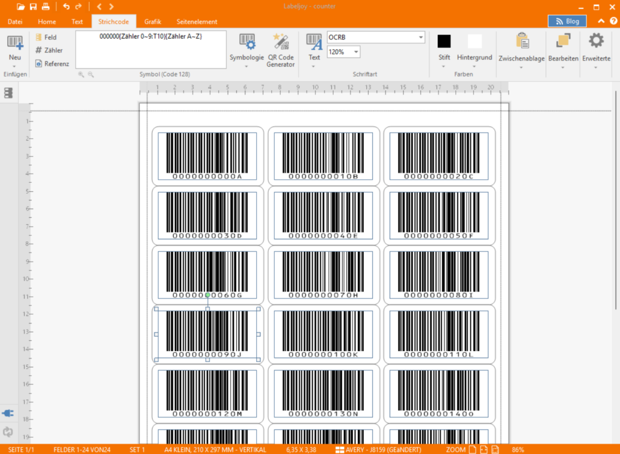The width and height of the screenshot is (620, 454).
Task: Pick a Stift color from the black swatch
Action: [x=444, y=39]
